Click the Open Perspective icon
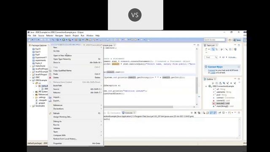The width and height of the screenshot is (270, 152). [x=229, y=40]
